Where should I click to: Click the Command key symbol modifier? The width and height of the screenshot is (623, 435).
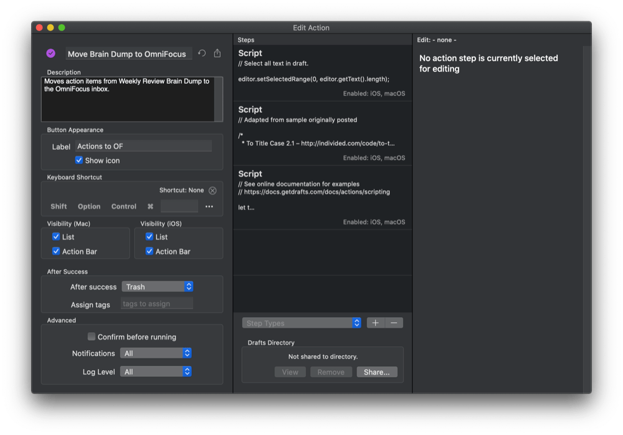[x=150, y=206]
